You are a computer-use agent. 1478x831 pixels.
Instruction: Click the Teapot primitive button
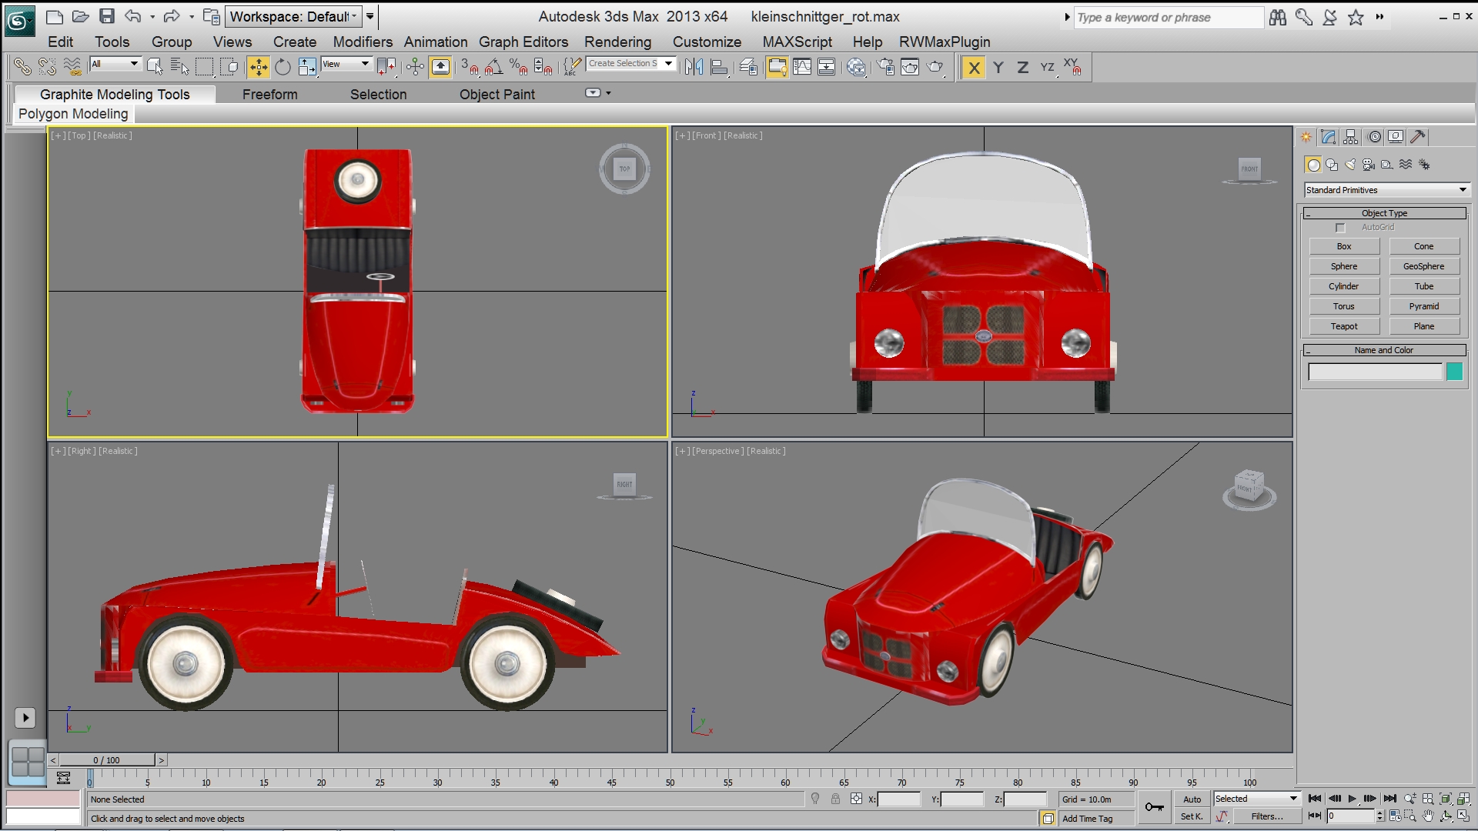tap(1344, 326)
